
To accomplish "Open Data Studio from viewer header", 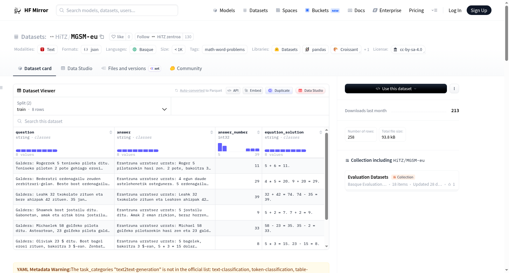I will point(310,90).
